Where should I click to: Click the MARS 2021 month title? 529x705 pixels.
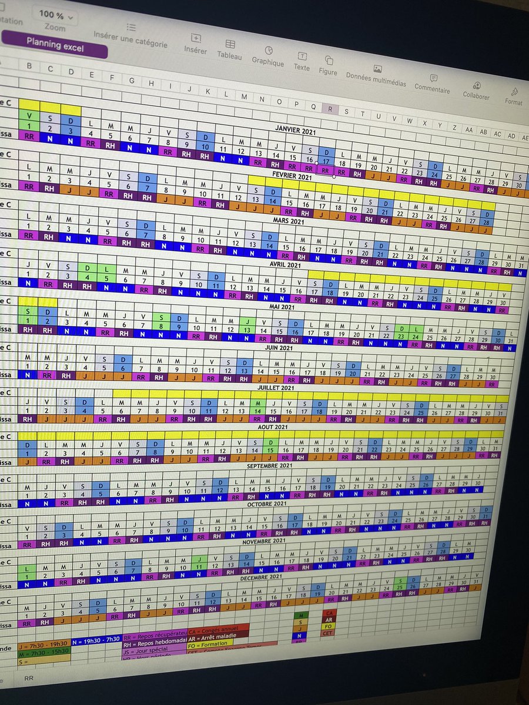(289, 221)
